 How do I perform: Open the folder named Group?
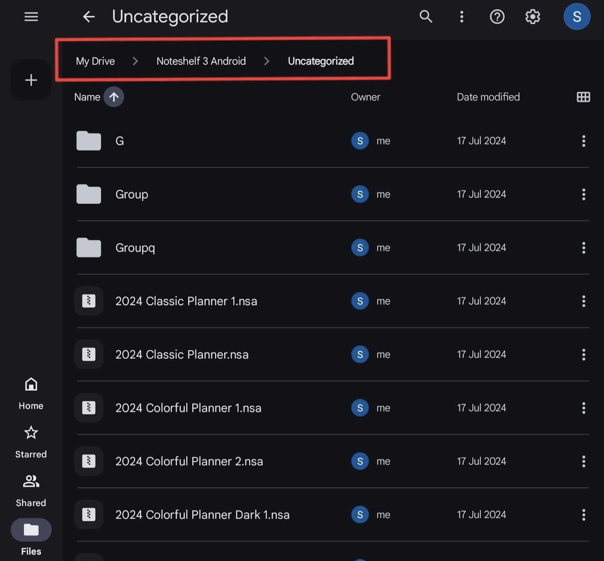132,194
